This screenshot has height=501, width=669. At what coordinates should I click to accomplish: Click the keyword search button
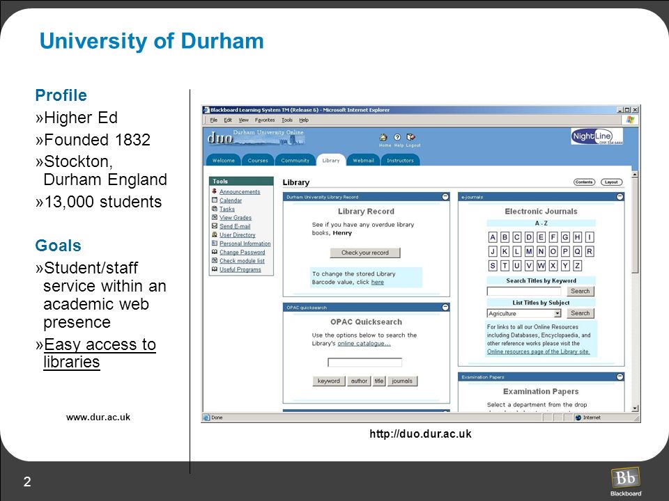pos(328,381)
